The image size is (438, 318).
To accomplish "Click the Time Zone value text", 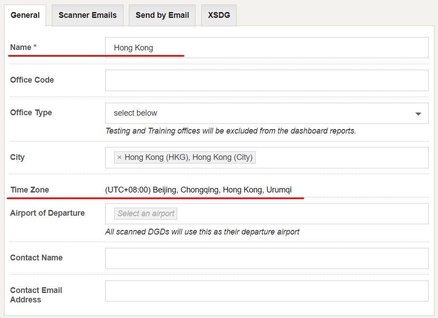I will [x=198, y=190].
